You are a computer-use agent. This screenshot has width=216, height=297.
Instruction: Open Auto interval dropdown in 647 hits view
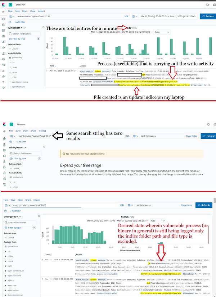(x=162, y=32)
